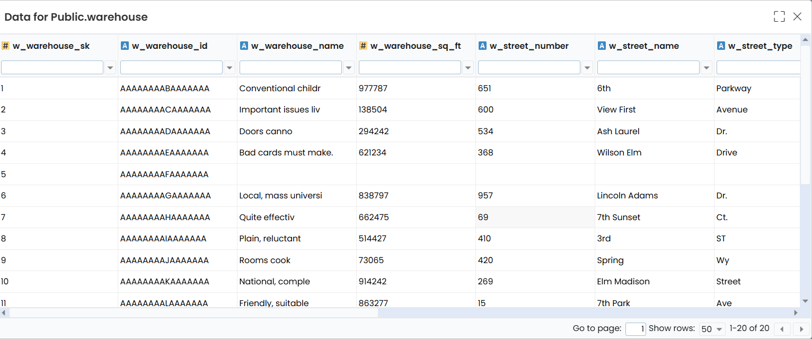The width and height of the screenshot is (812, 339).
Task: Select the 'Quite effectiv' cell
Action: (297, 218)
